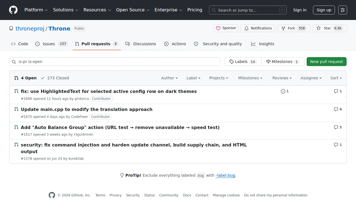The image size is (356, 210).
Task: Open the Projects filter dropdown
Action: pyautogui.click(x=219, y=78)
